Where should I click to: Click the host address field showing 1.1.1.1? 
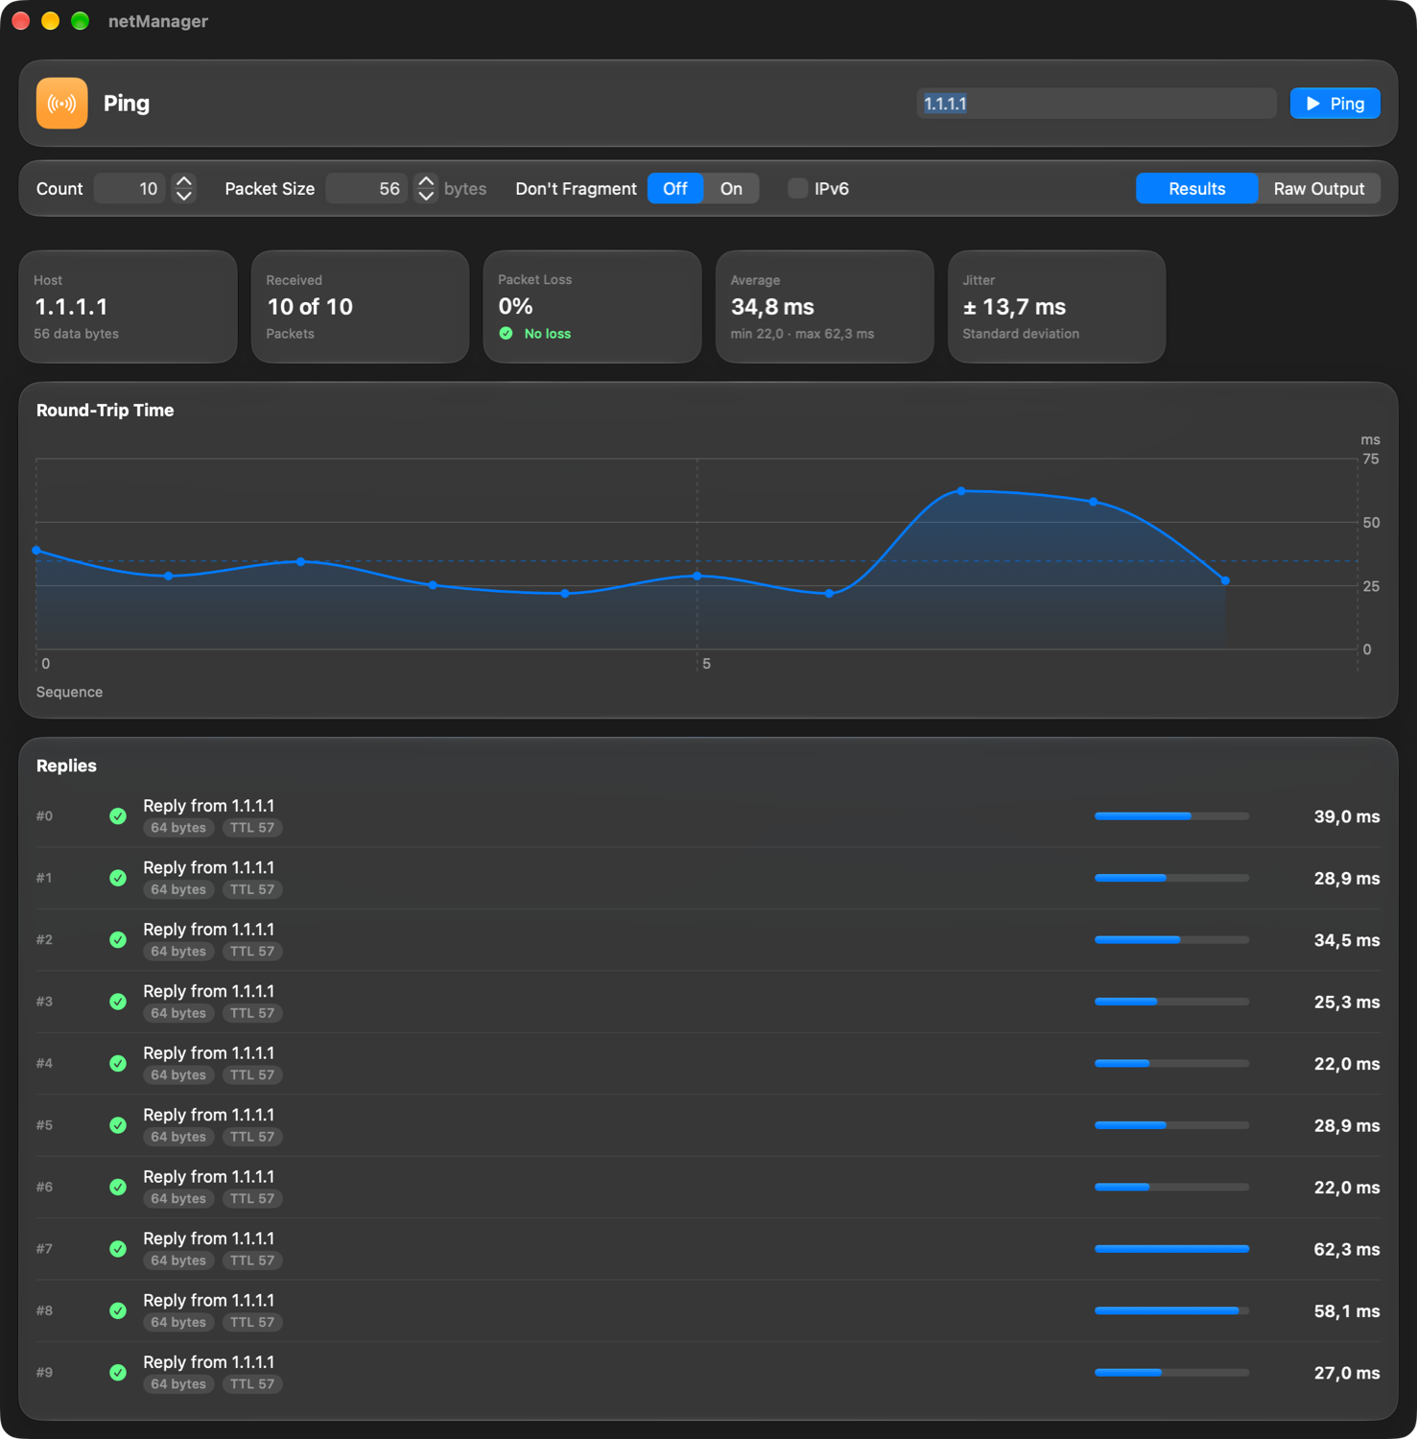point(1096,104)
